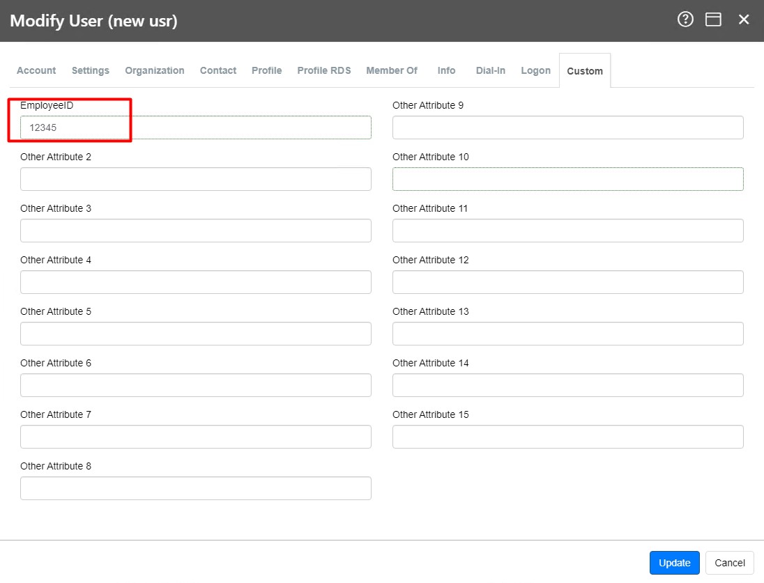The width and height of the screenshot is (764, 583).
Task: Click into Other Attribute 7 field
Action: point(195,437)
